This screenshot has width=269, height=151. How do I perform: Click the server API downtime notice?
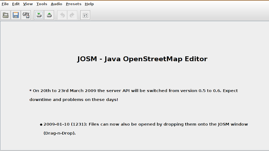(133, 91)
